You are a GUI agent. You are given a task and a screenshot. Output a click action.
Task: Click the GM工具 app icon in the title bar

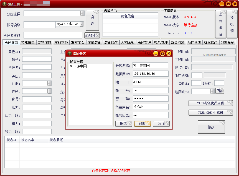[4, 4]
